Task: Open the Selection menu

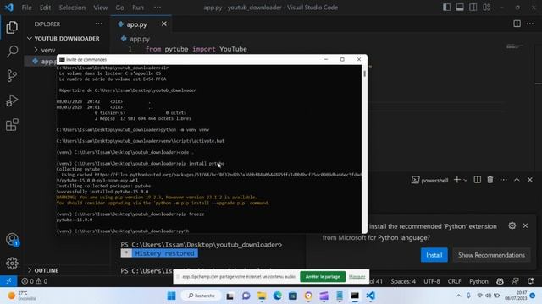Action: [72, 8]
